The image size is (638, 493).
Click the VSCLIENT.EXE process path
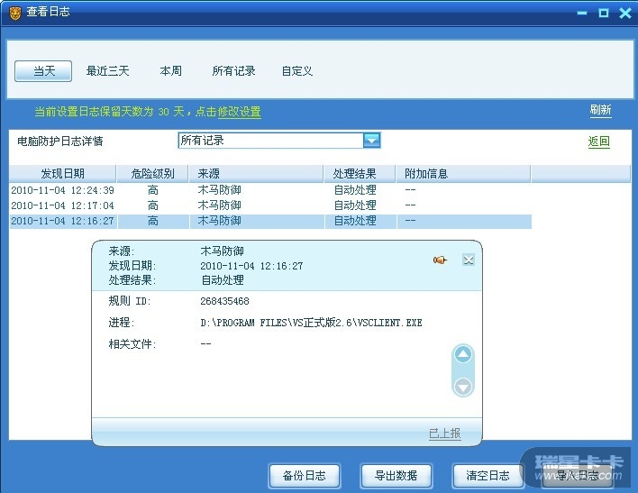pos(311,323)
